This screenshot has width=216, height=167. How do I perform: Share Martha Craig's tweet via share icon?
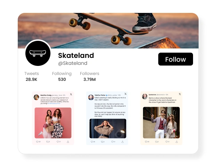68,142
